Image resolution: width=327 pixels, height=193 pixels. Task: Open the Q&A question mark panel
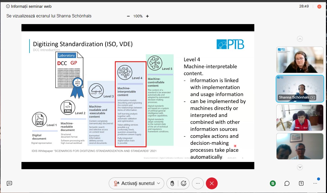(301, 183)
